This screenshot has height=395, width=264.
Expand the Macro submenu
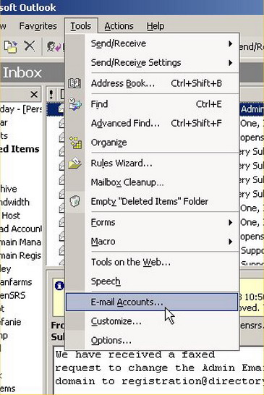152,242
